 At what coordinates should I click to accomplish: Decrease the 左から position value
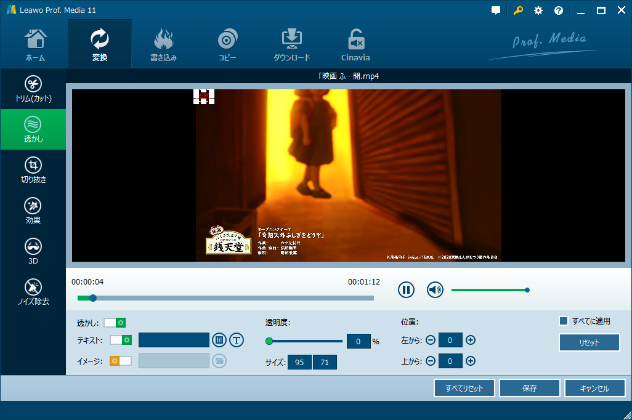click(x=431, y=340)
